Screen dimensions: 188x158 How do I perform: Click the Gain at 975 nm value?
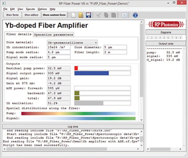click(x=59, y=83)
